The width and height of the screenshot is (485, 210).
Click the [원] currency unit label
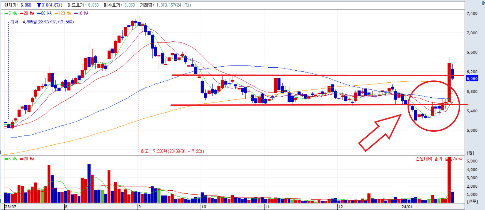point(471,153)
